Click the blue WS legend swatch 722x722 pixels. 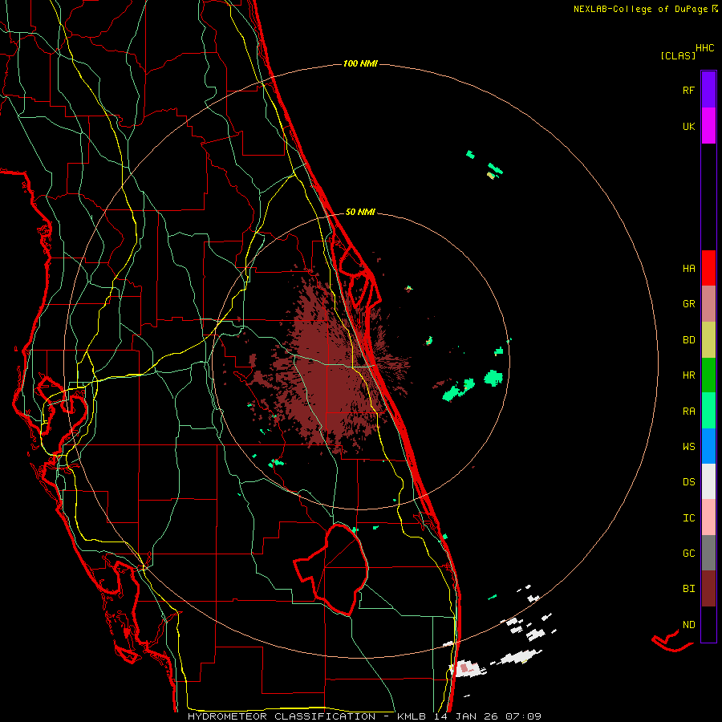(x=708, y=446)
